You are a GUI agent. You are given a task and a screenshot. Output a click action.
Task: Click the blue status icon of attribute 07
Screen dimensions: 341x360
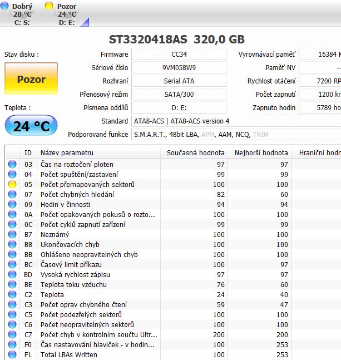point(12,194)
